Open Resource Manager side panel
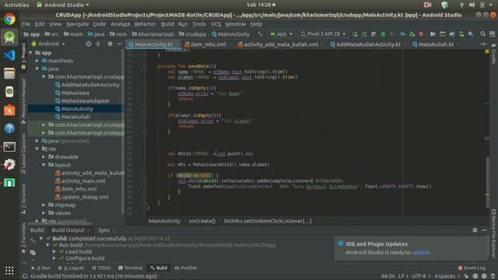Image resolution: width=498 pixels, height=280 pixels. (x=23, y=101)
